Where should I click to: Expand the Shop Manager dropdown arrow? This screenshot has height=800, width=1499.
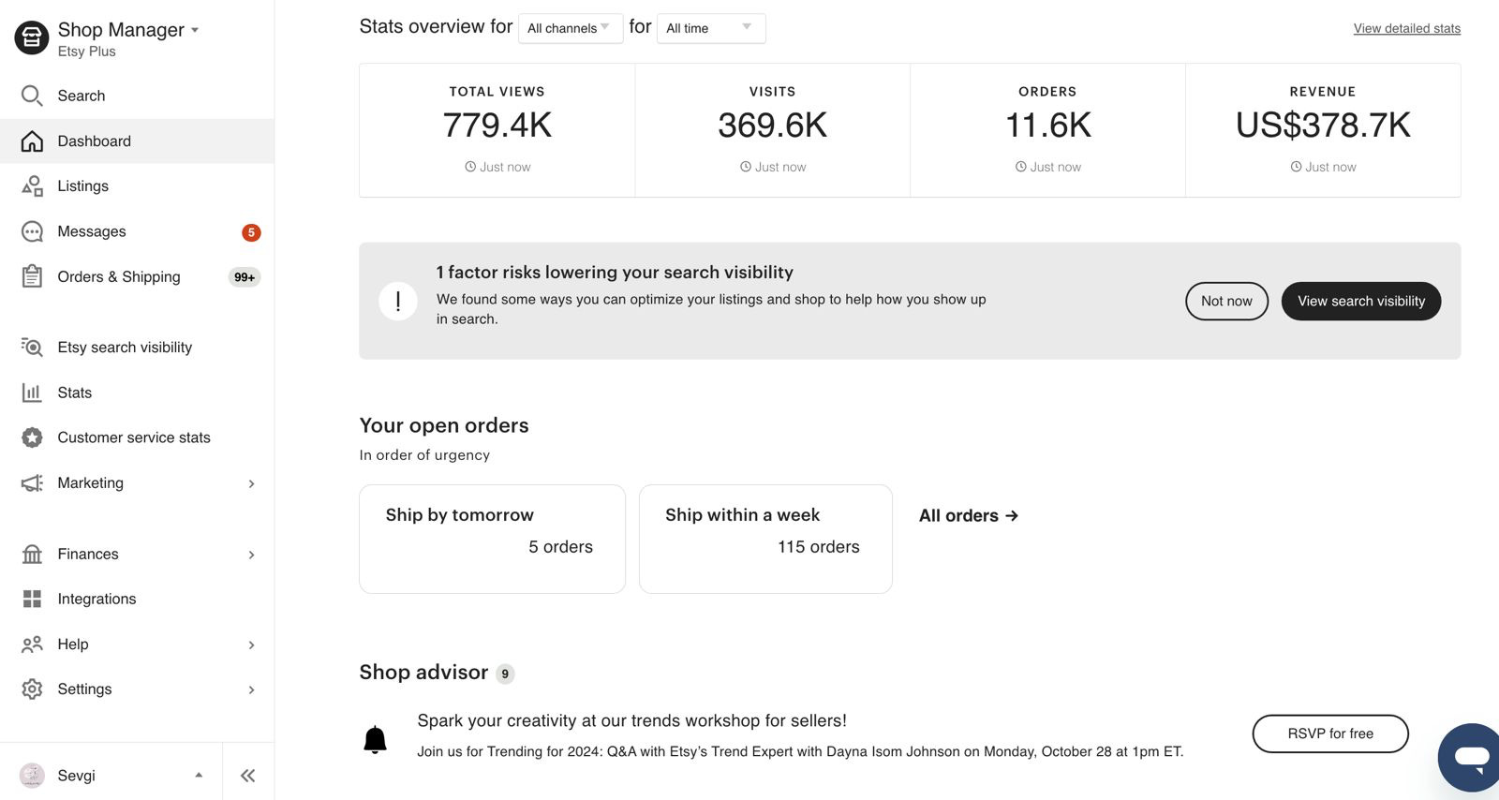tap(195, 30)
